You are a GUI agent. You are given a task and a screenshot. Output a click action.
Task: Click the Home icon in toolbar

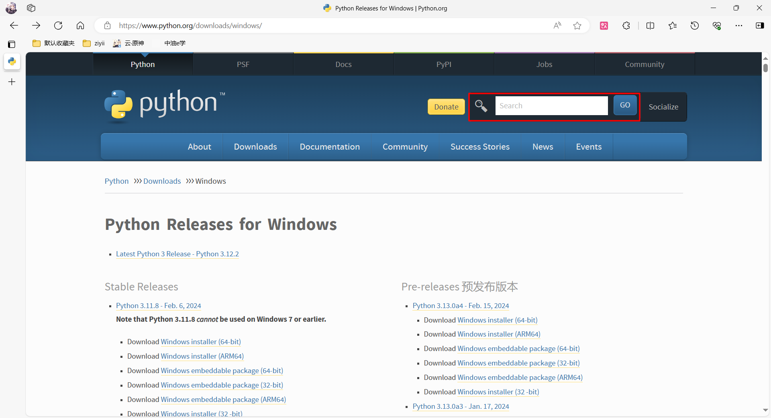80,26
